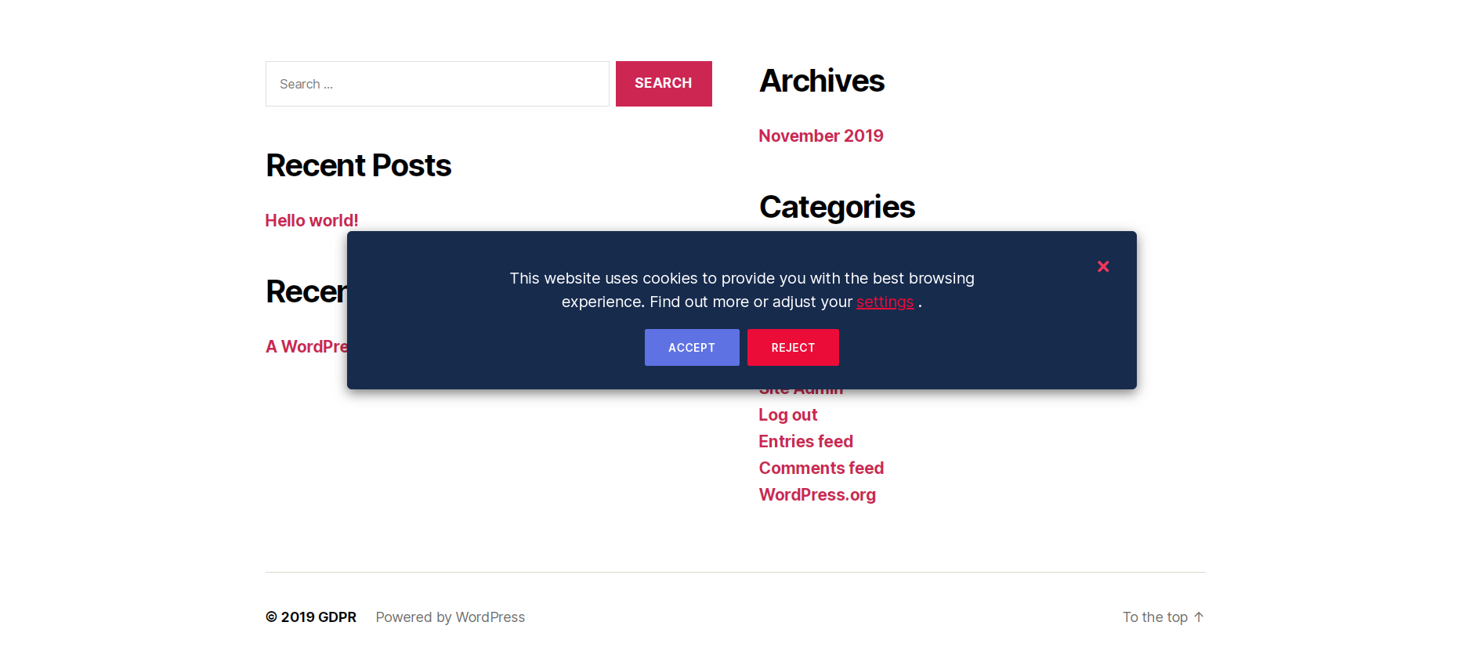Open the Comments feed link
Image resolution: width=1480 pixels, height=651 pixels.
coord(821,468)
